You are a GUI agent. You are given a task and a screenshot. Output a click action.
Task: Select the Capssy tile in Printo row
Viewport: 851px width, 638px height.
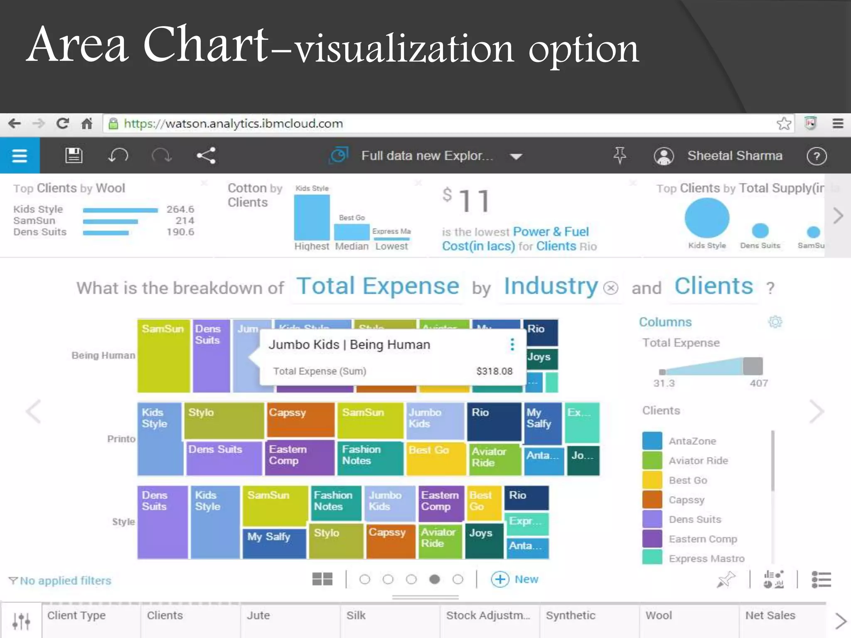point(301,420)
